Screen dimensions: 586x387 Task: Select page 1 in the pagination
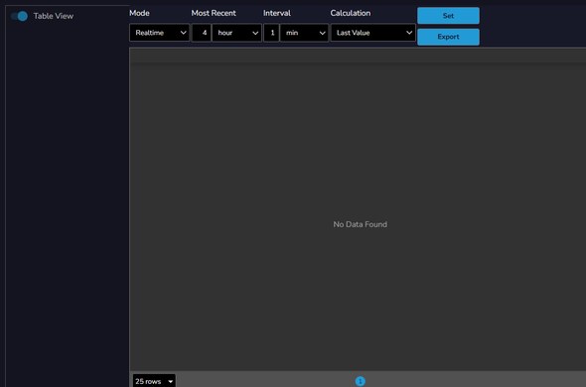click(x=360, y=381)
